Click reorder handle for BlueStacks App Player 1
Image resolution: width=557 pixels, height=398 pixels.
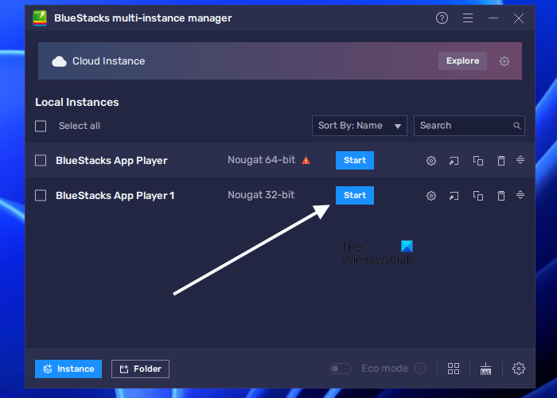pos(520,195)
